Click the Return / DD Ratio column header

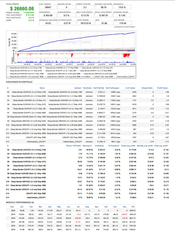[x=74, y=146]
